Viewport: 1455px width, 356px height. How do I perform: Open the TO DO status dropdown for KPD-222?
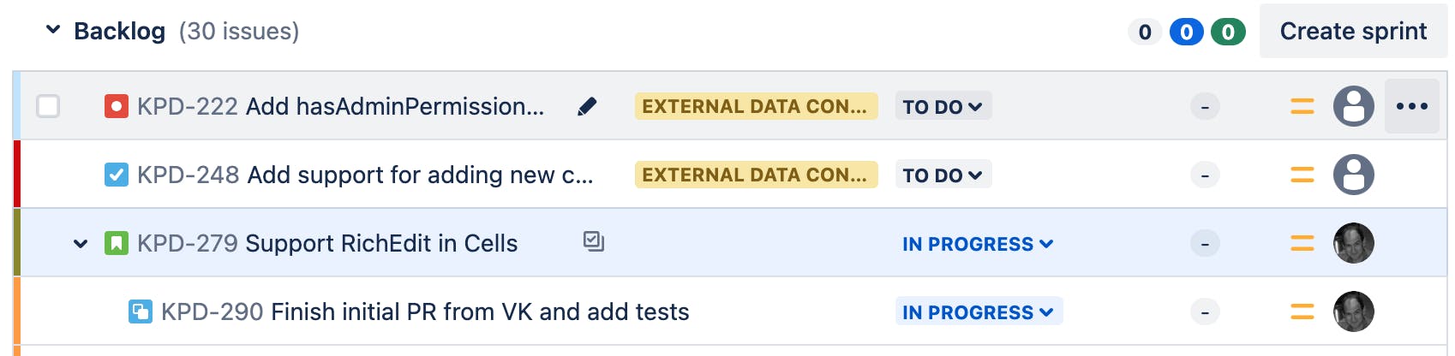943,106
